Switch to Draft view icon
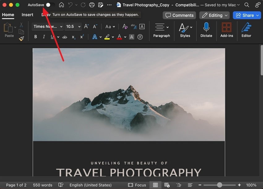263x189 pixels. [190, 185]
